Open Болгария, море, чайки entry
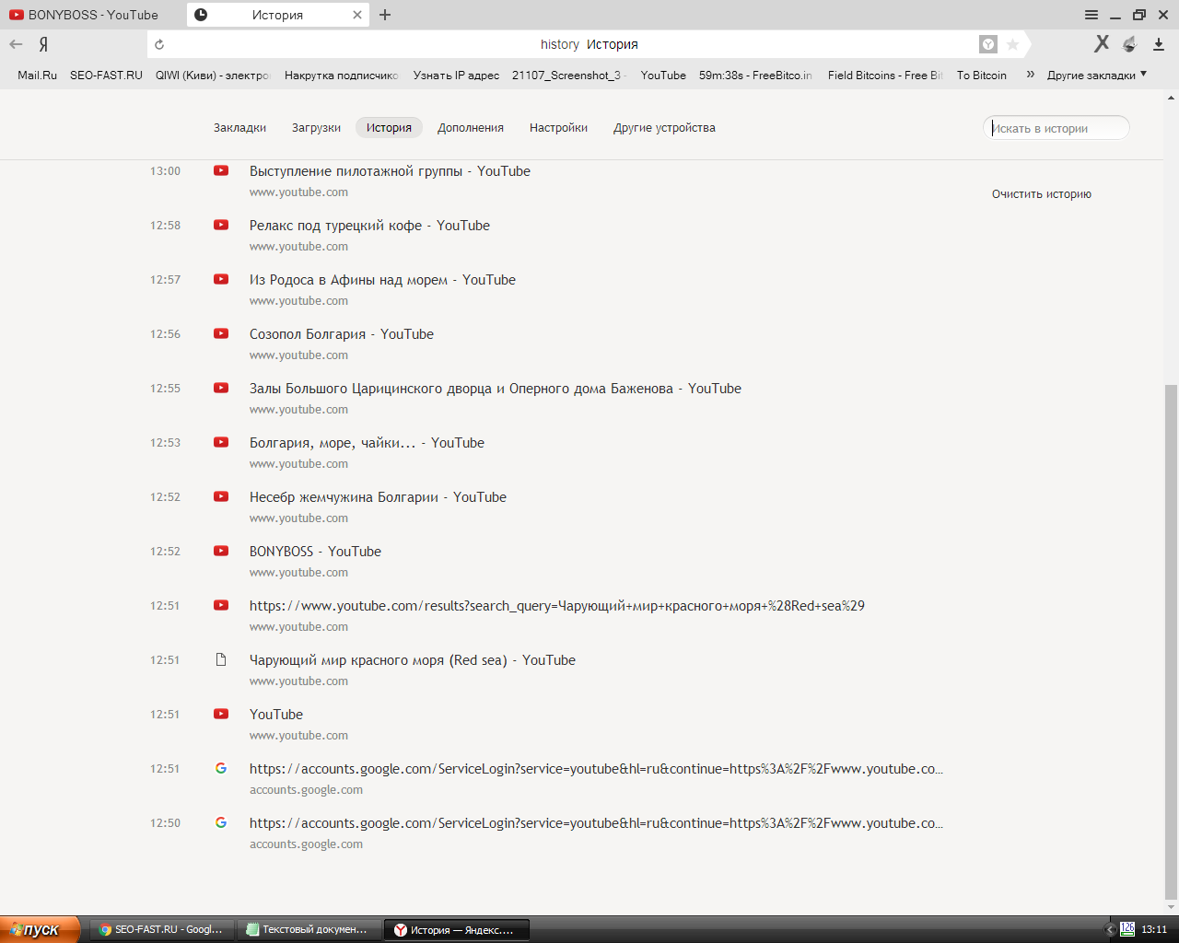This screenshot has height=943, width=1179. (x=367, y=443)
